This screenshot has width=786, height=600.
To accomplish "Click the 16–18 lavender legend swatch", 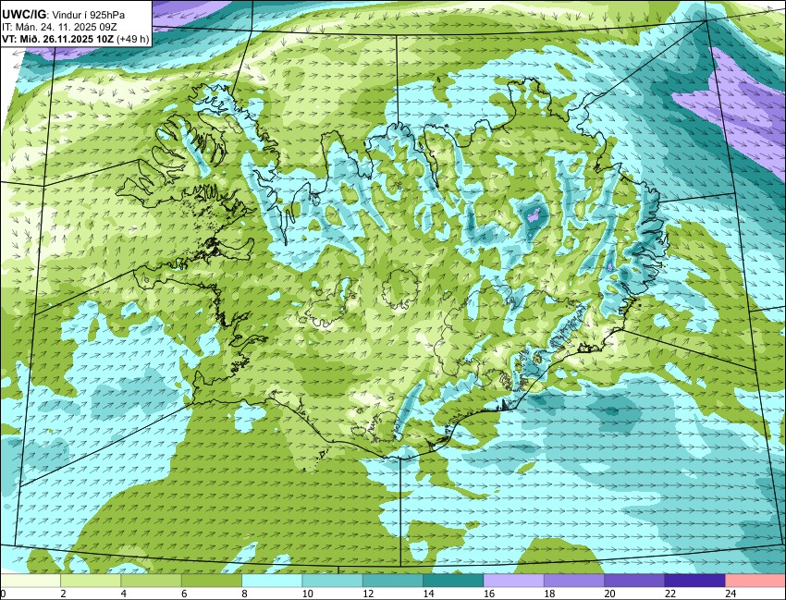I will (514, 581).
